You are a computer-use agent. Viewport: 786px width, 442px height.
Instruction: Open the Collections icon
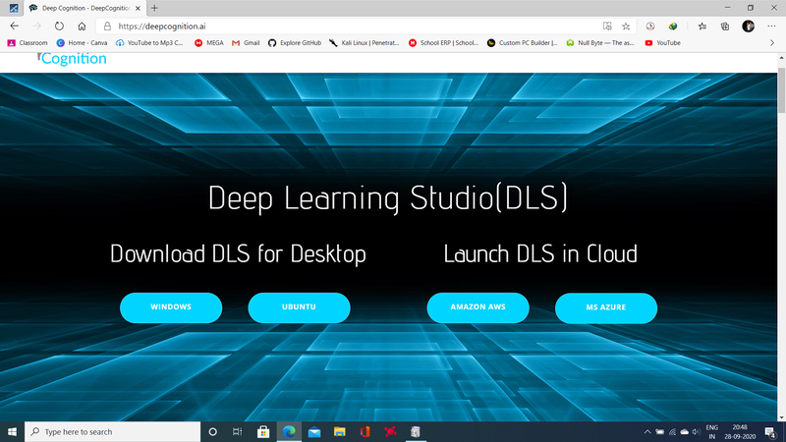725,27
